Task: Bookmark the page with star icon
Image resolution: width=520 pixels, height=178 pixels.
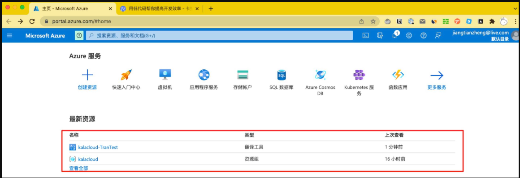Action: 373,21
